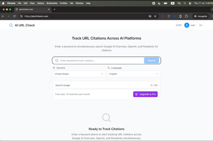The width and height of the screenshot is (213, 141).
Task: Open the Profiles menu
Action: [64, 3]
